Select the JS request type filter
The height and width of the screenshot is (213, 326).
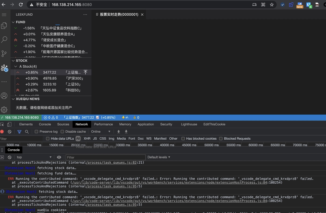[x=95, y=139]
